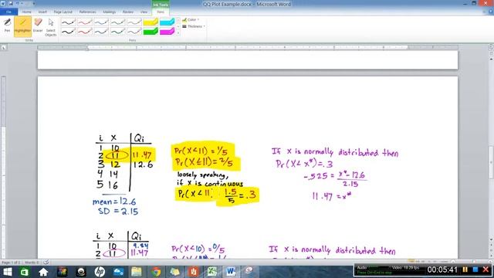Pick the red pen in top row

(85, 22)
